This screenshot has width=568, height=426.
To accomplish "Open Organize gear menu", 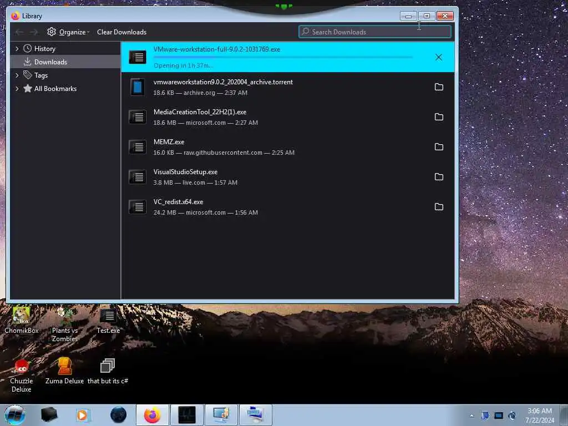I will pos(68,32).
